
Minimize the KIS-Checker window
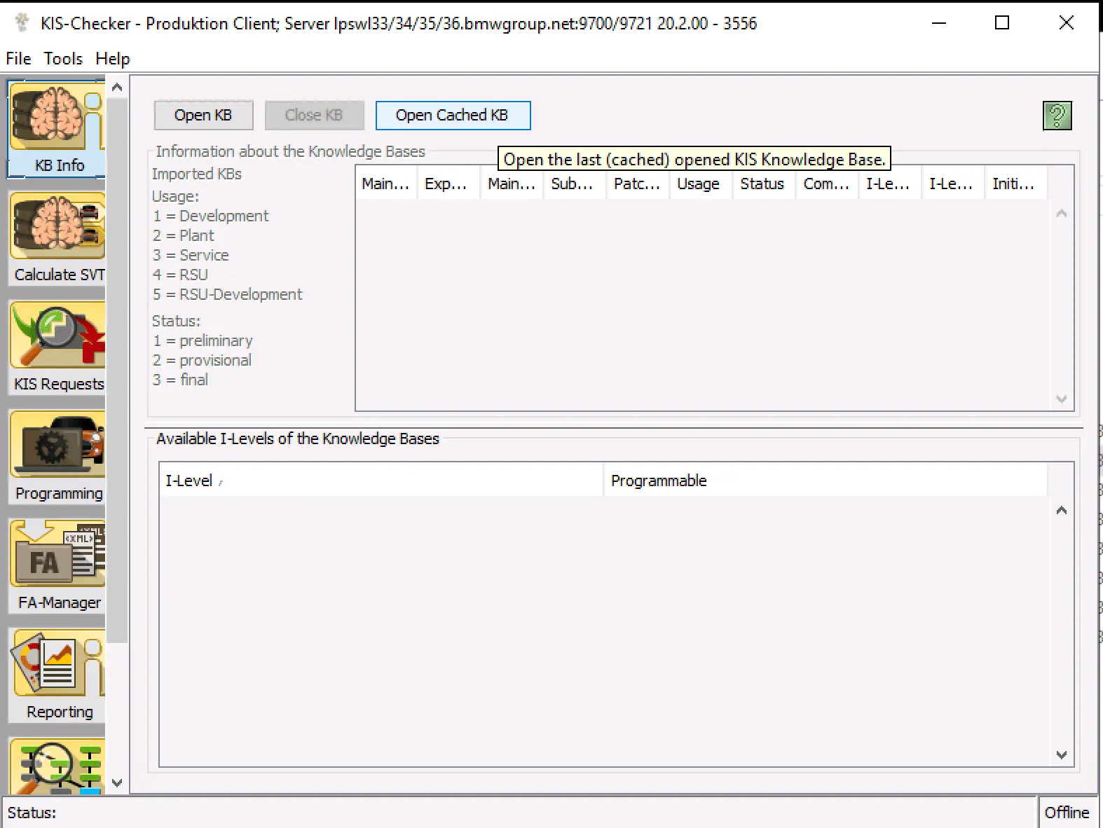point(939,23)
